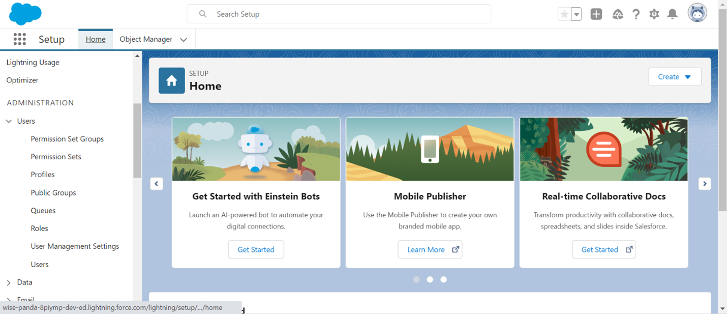Add page to favorites star
This screenshot has height=314, width=727.
[x=564, y=14]
